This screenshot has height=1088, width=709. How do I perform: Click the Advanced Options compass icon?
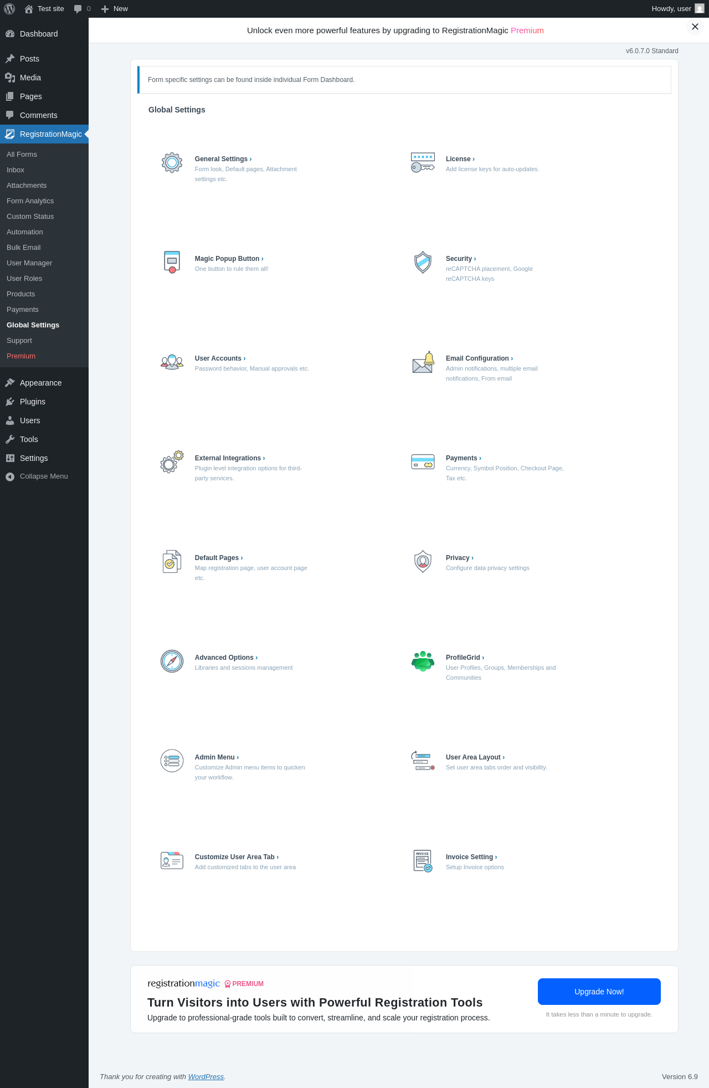coord(172,661)
